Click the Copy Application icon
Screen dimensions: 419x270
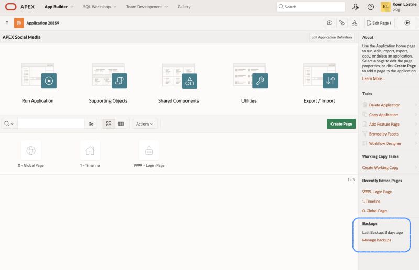point(365,114)
